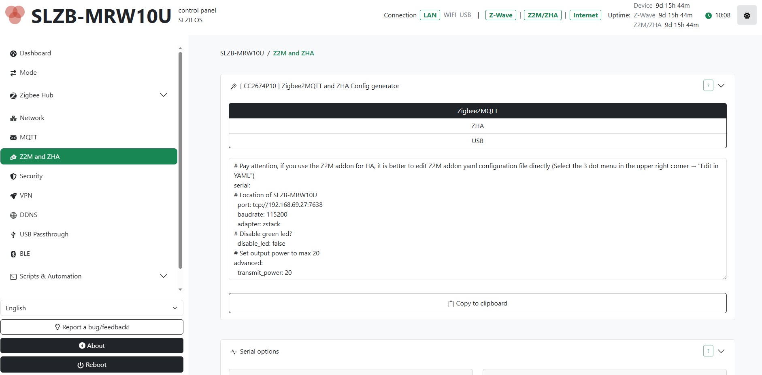Reboot the device
The height and width of the screenshot is (375, 762).
(92, 364)
